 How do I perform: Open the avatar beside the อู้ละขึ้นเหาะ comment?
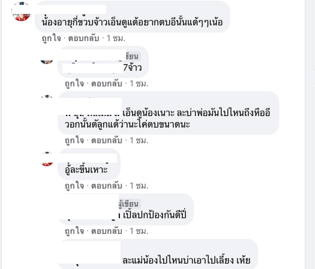coord(47,159)
